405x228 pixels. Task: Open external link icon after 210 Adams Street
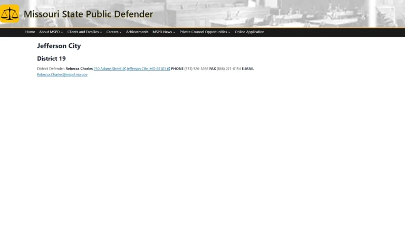[x=124, y=69]
